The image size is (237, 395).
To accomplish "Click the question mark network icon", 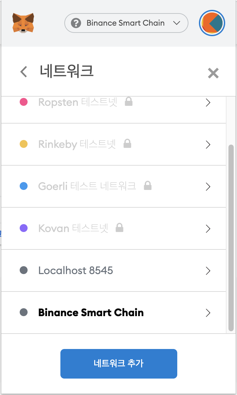I will (x=76, y=23).
